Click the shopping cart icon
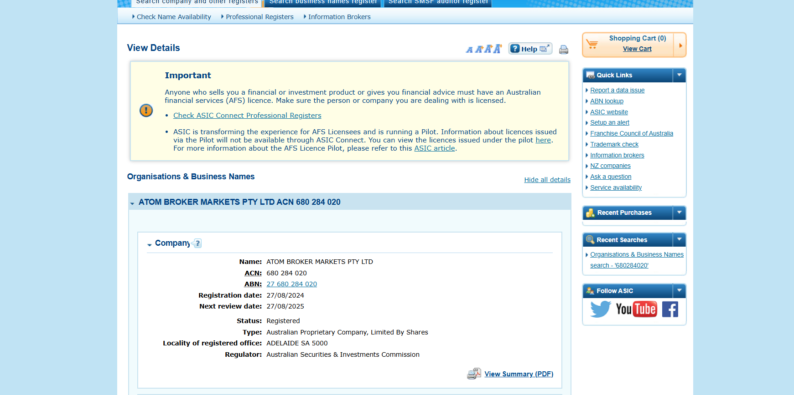 [592, 44]
